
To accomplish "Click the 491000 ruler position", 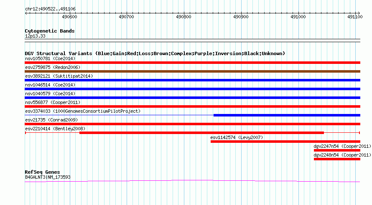I will pos(298,17).
